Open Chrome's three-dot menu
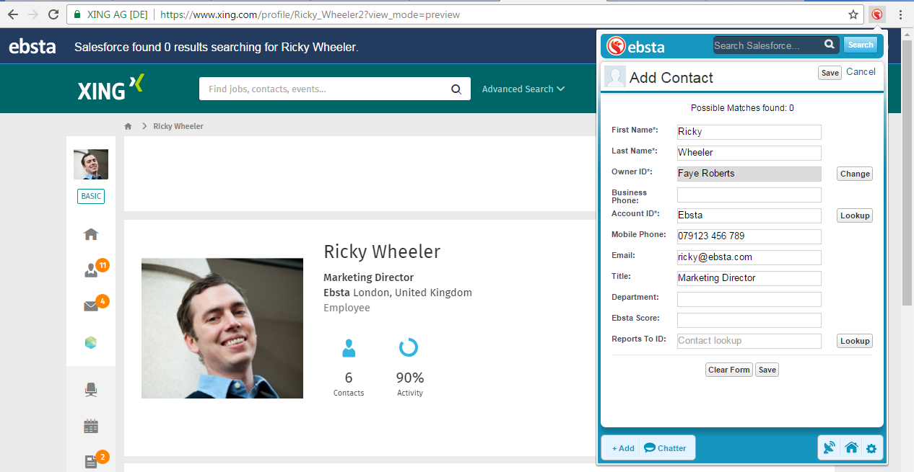The height and width of the screenshot is (472, 914). (x=900, y=14)
